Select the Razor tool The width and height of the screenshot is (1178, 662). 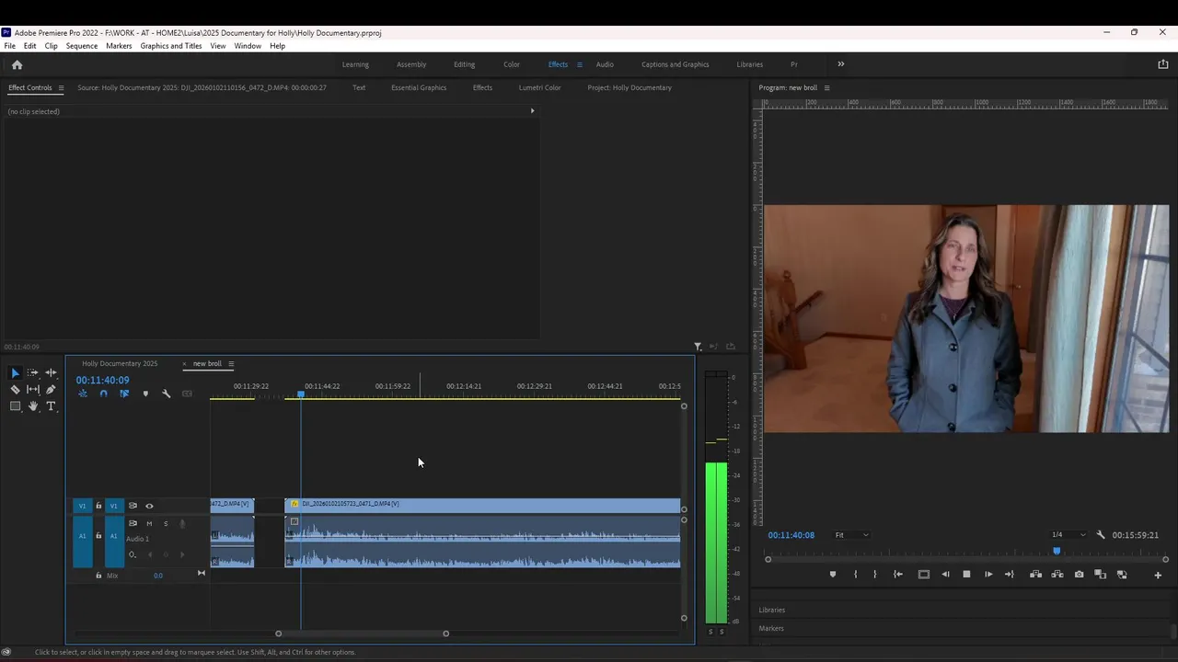15,390
